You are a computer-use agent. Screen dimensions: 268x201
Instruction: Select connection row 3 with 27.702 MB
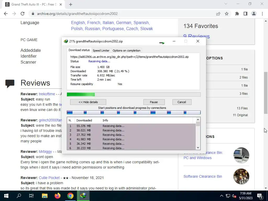coord(131,135)
